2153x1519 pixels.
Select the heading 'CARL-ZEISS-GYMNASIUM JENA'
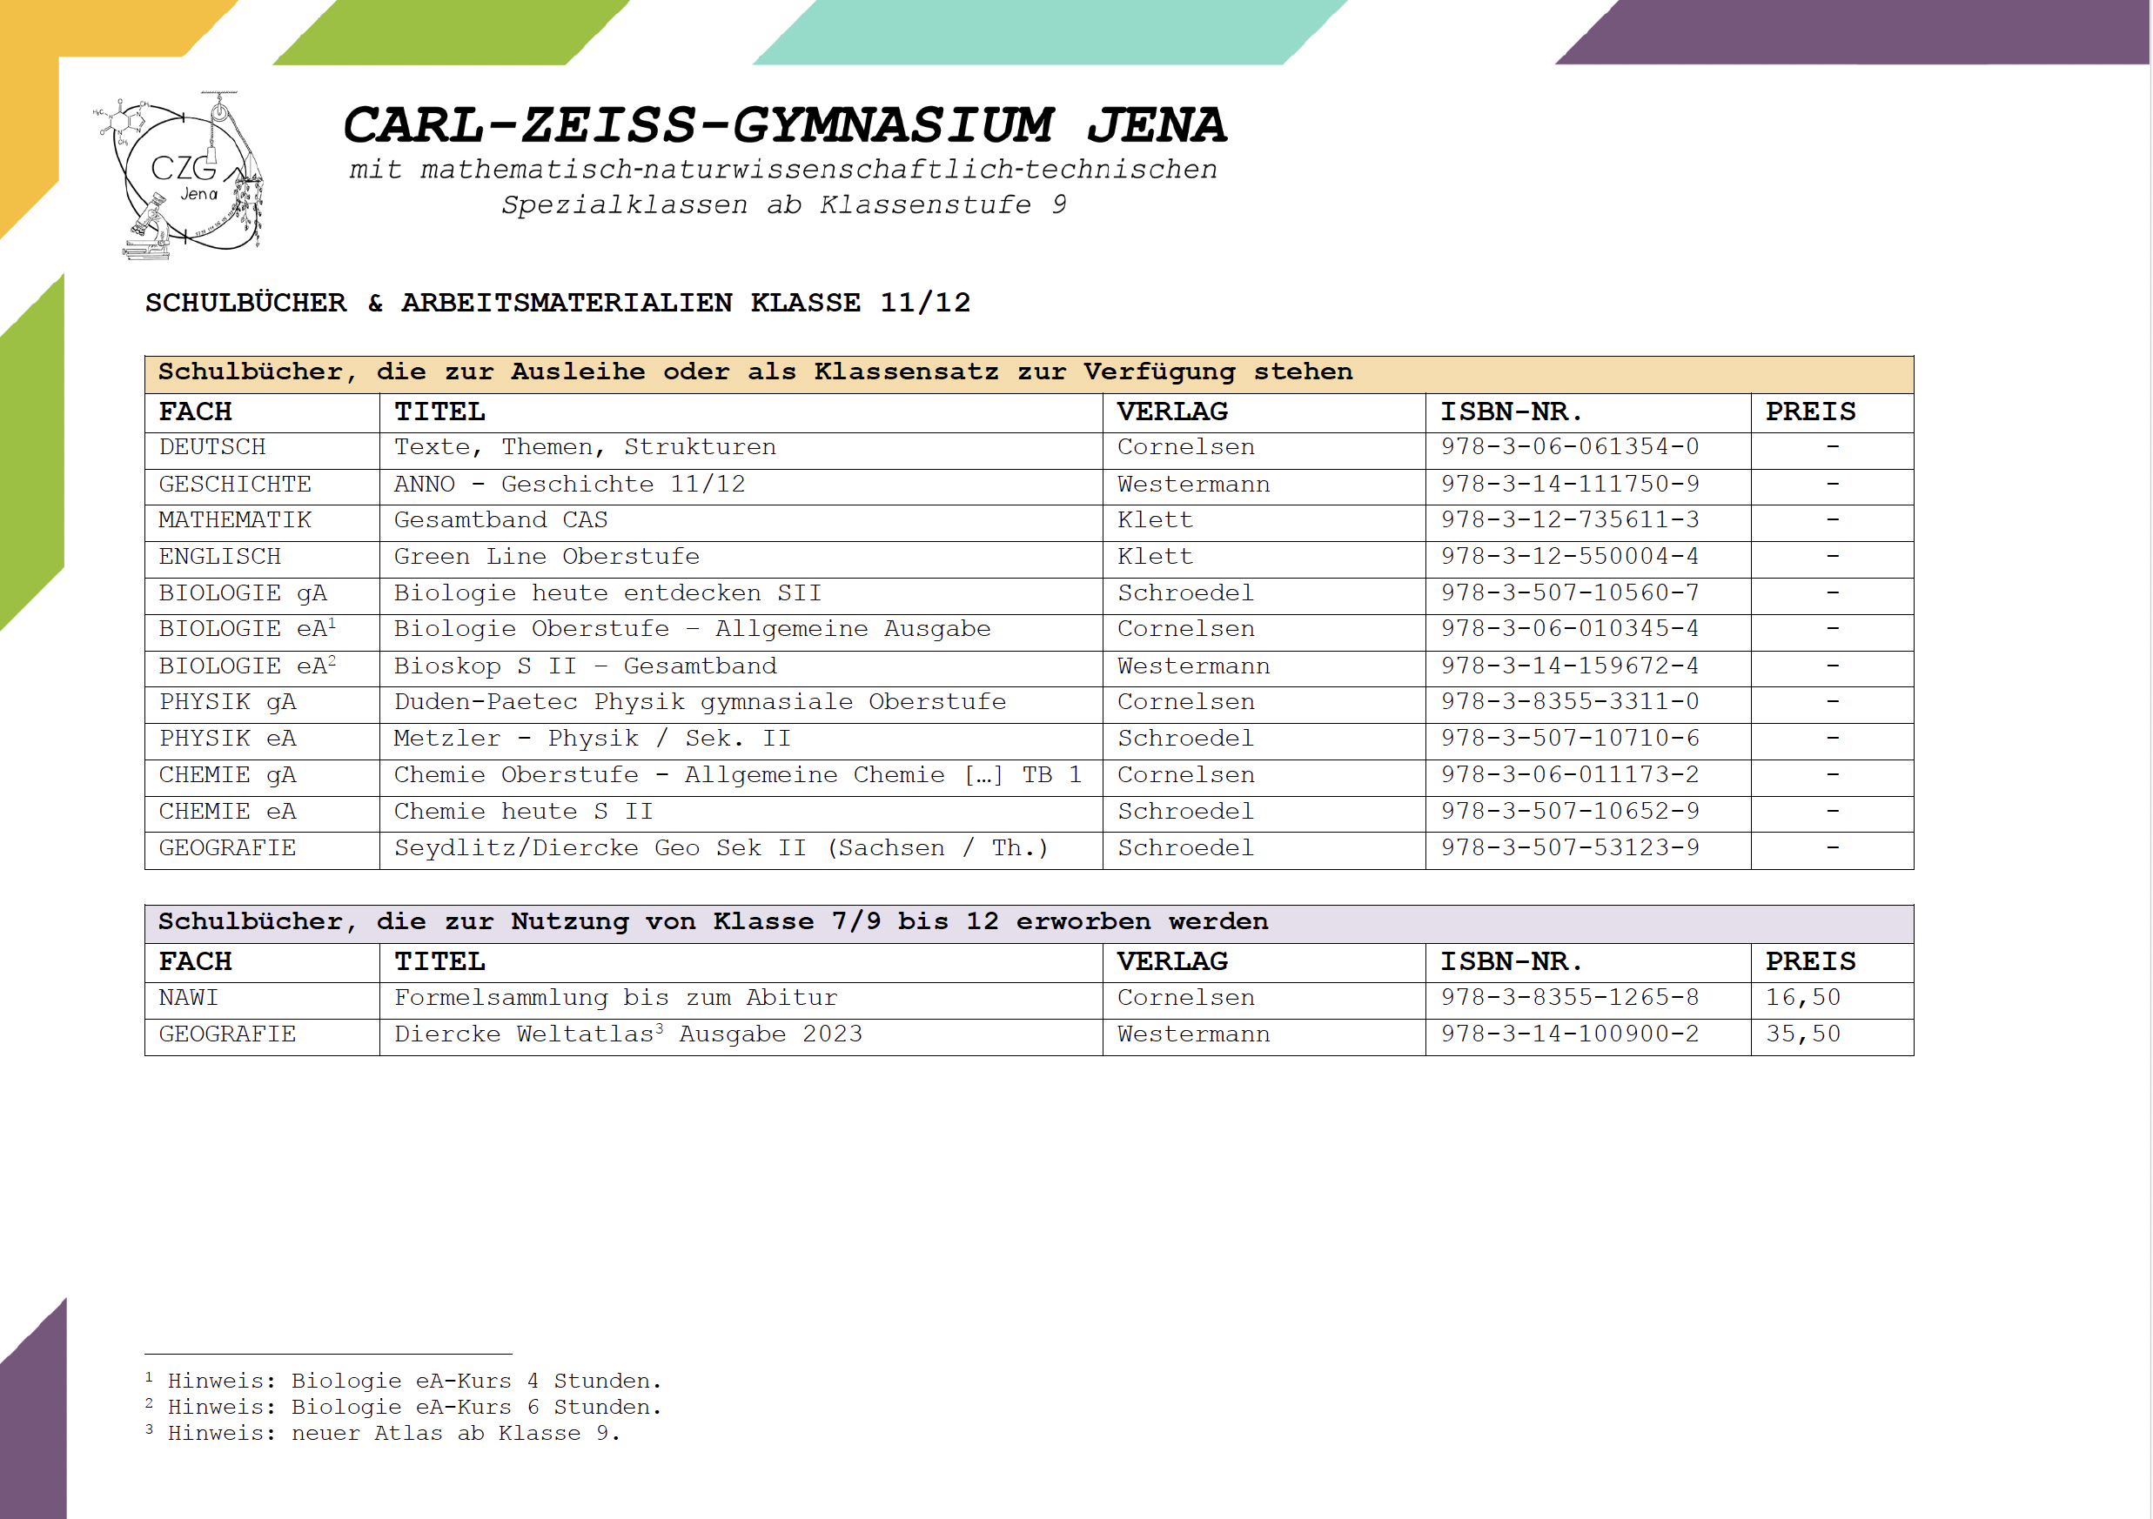click(784, 125)
